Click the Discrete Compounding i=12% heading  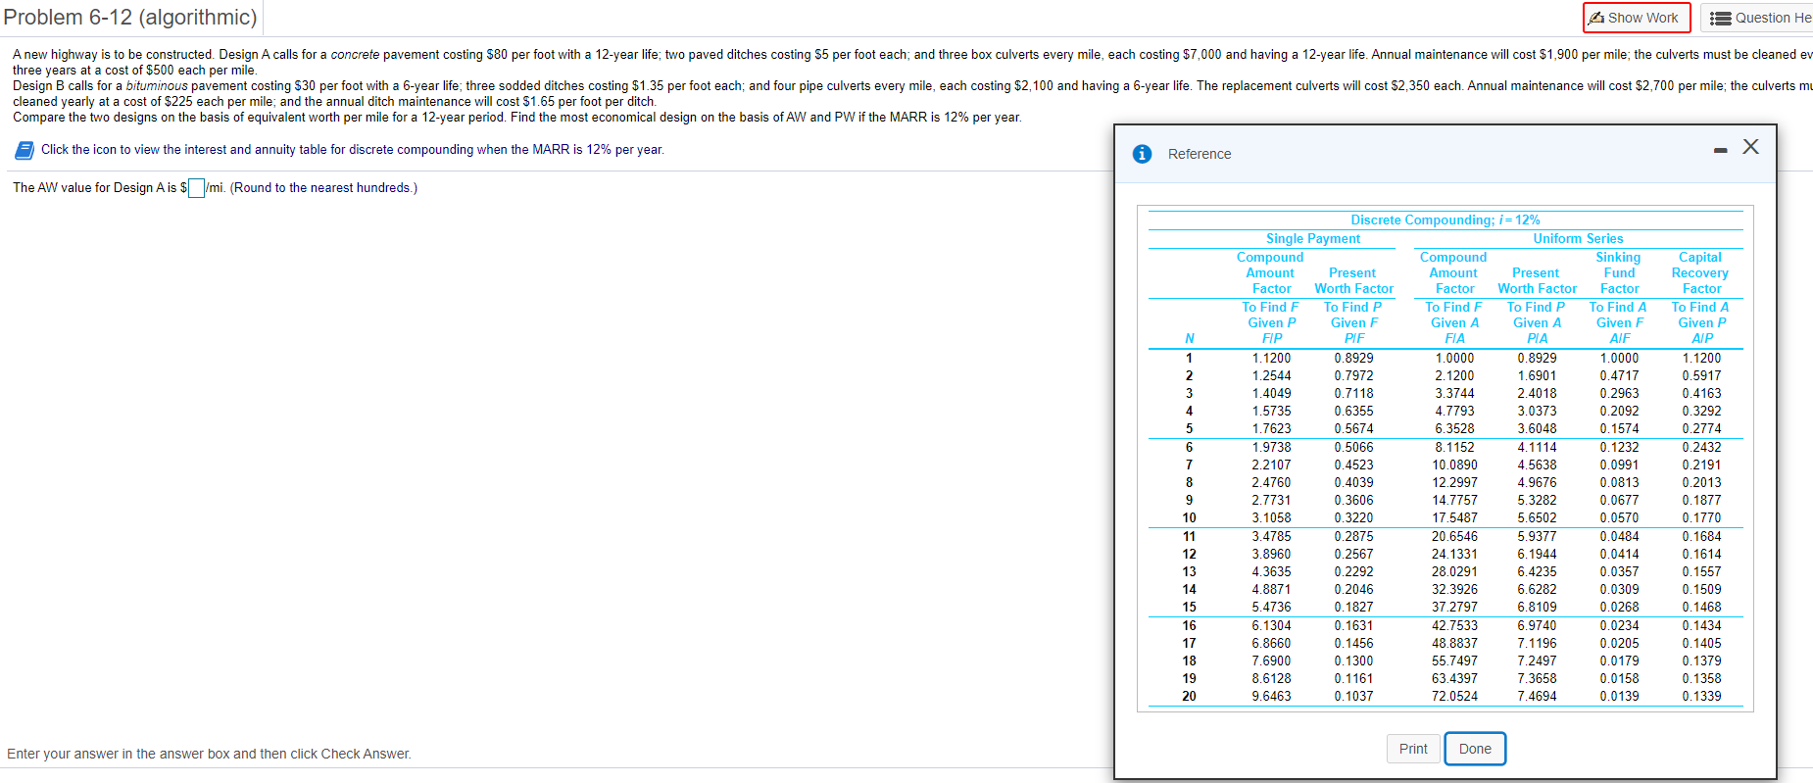pyautogui.click(x=1445, y=220)
